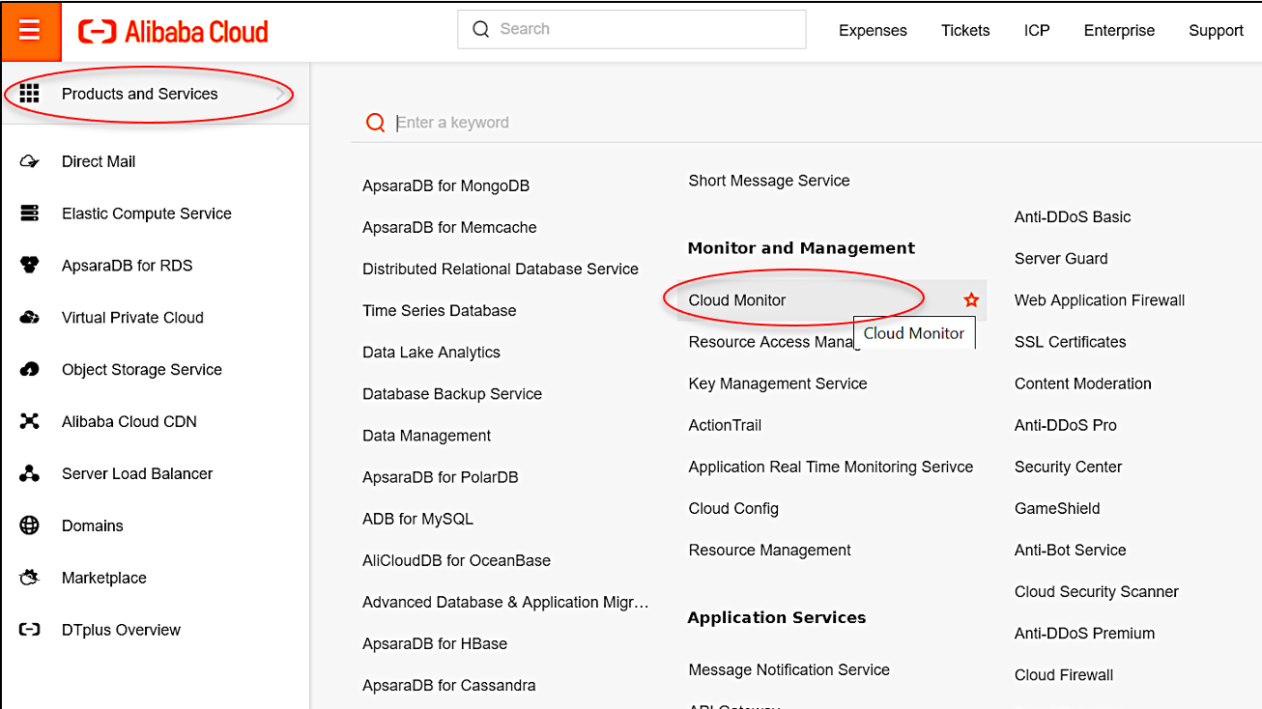Select the Domains globe icon
Viewport: 1262px width, 709px height.
tap(30, 525)
